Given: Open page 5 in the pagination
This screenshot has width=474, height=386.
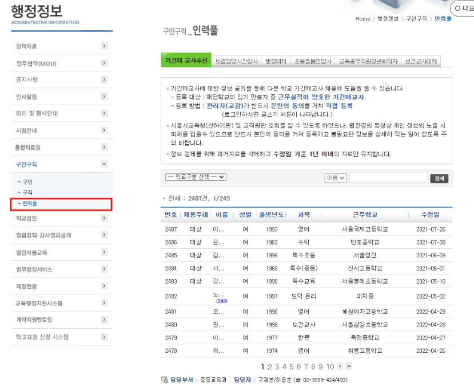Looking at the screenshot, I should coord(292,366).
